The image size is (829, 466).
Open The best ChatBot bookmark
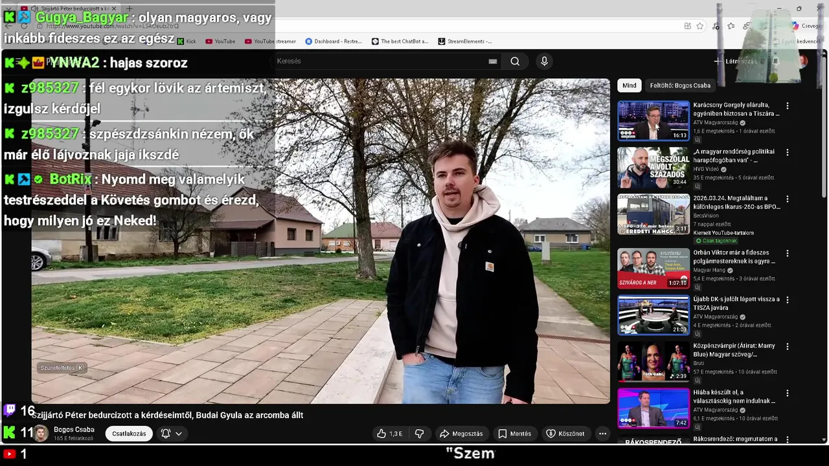(400, 41)
